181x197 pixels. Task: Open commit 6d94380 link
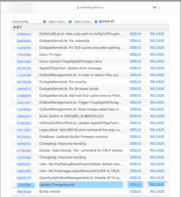pos(24,171)
